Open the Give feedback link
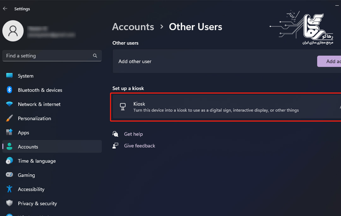This screenshot has width=341, height=216. pyautogui.click(x=140, y=146)
